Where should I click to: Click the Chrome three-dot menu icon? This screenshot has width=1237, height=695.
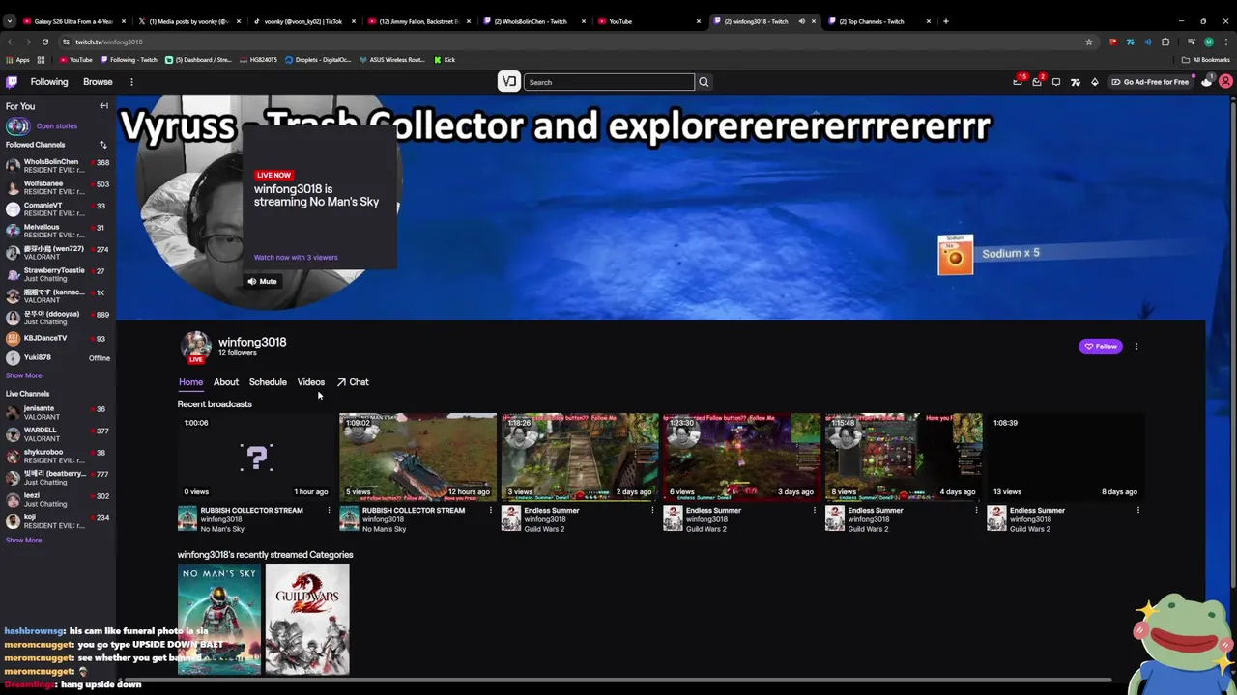(1225, 42)
